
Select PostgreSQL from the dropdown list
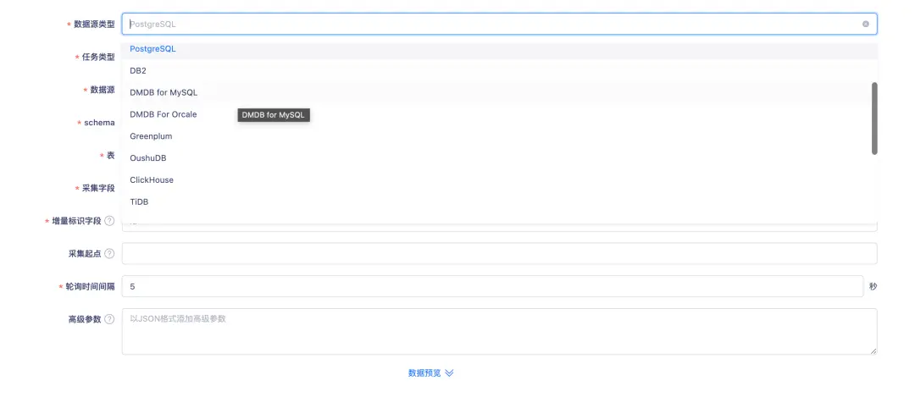coord(500,49)
